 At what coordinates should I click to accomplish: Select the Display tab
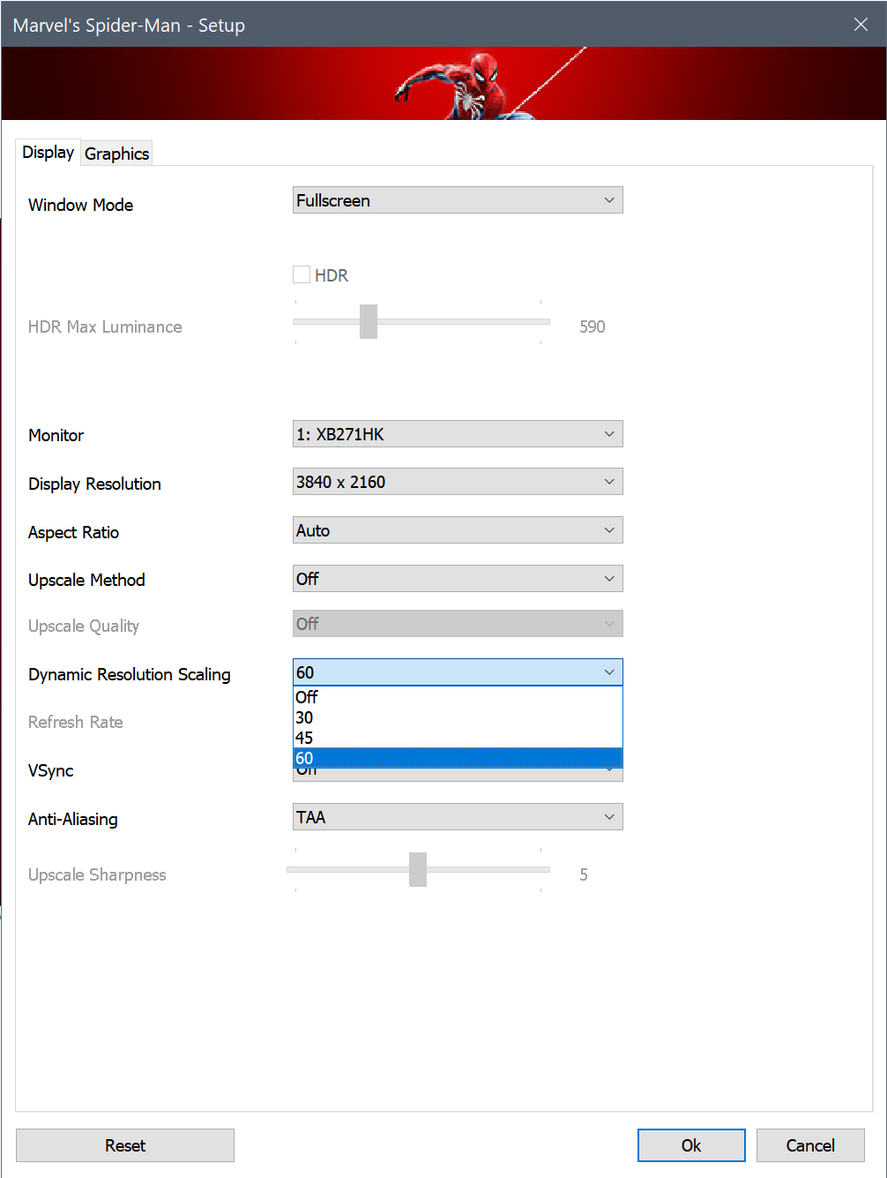click(x=48, y=152)
